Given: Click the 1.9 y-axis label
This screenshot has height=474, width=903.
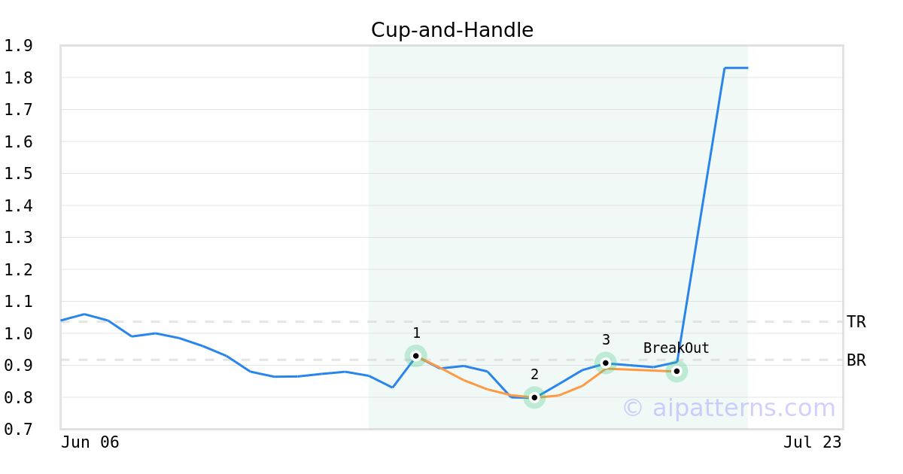Looking at the screenshot, I should [x=18, y=46].
